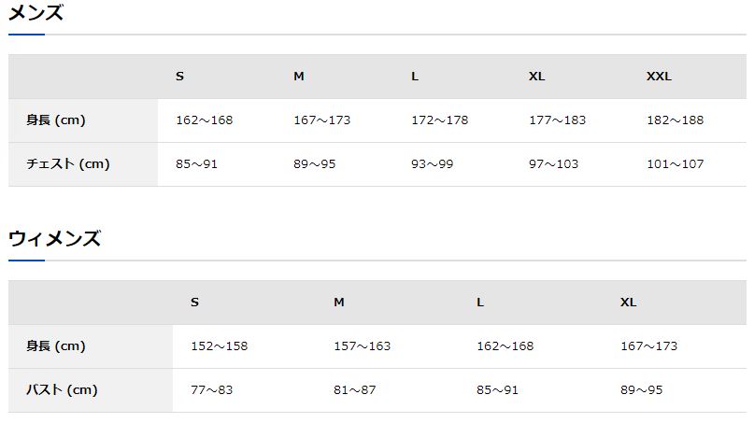This screenshot has height=423, width=754.
Task: Select the XL column header in women's table
Action: (x=628, y=303)
